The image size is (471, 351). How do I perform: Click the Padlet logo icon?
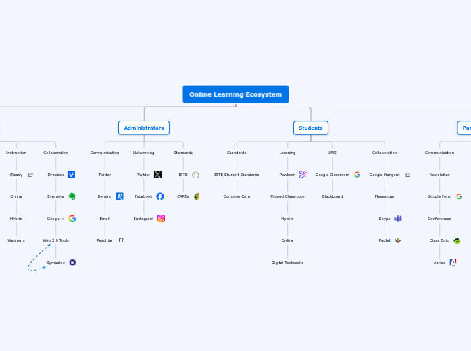tap(398, 240)
